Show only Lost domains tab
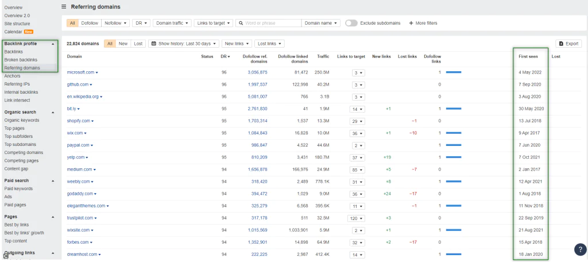Viewport: 588px width, 262px height. point(138,44)
